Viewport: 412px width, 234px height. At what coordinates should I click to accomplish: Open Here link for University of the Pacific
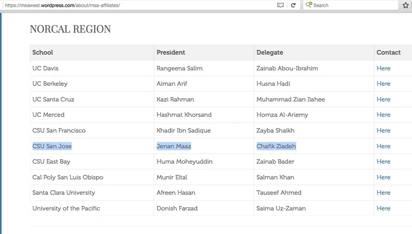[x=383, y=208]
